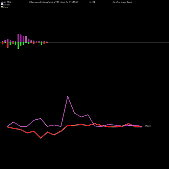Click the 'Striders Impex Limit' company name text
This screenshot has height=169, width=169.
pos(122,2)
